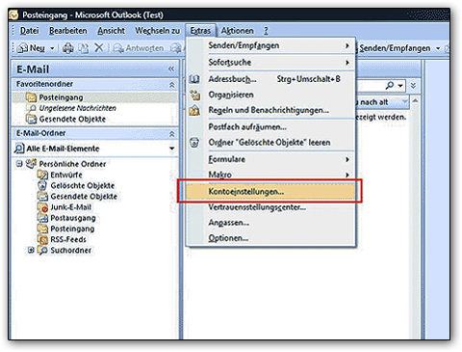Click Senden/Empfangen in the toolbar
The image size is (462, 352).
coord(395,48)
